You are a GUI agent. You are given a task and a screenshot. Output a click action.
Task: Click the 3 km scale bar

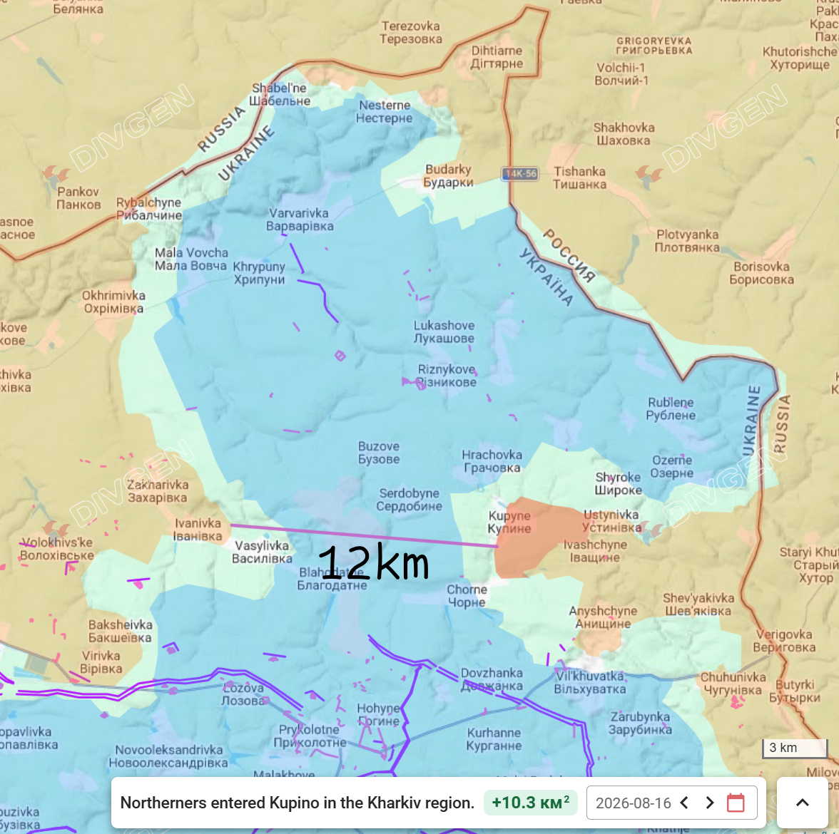point(795,748)
